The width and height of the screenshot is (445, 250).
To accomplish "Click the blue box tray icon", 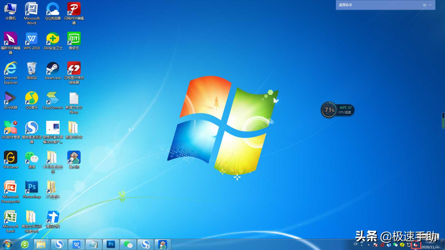I will click(389, 245).
